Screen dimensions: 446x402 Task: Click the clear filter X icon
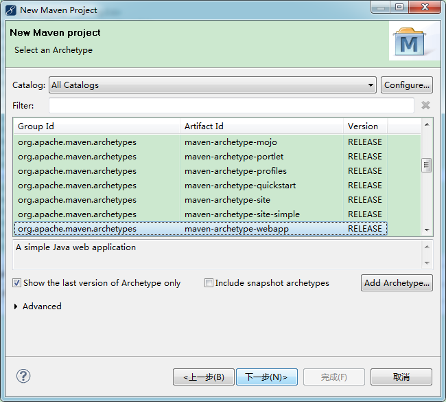coord(425,105)
